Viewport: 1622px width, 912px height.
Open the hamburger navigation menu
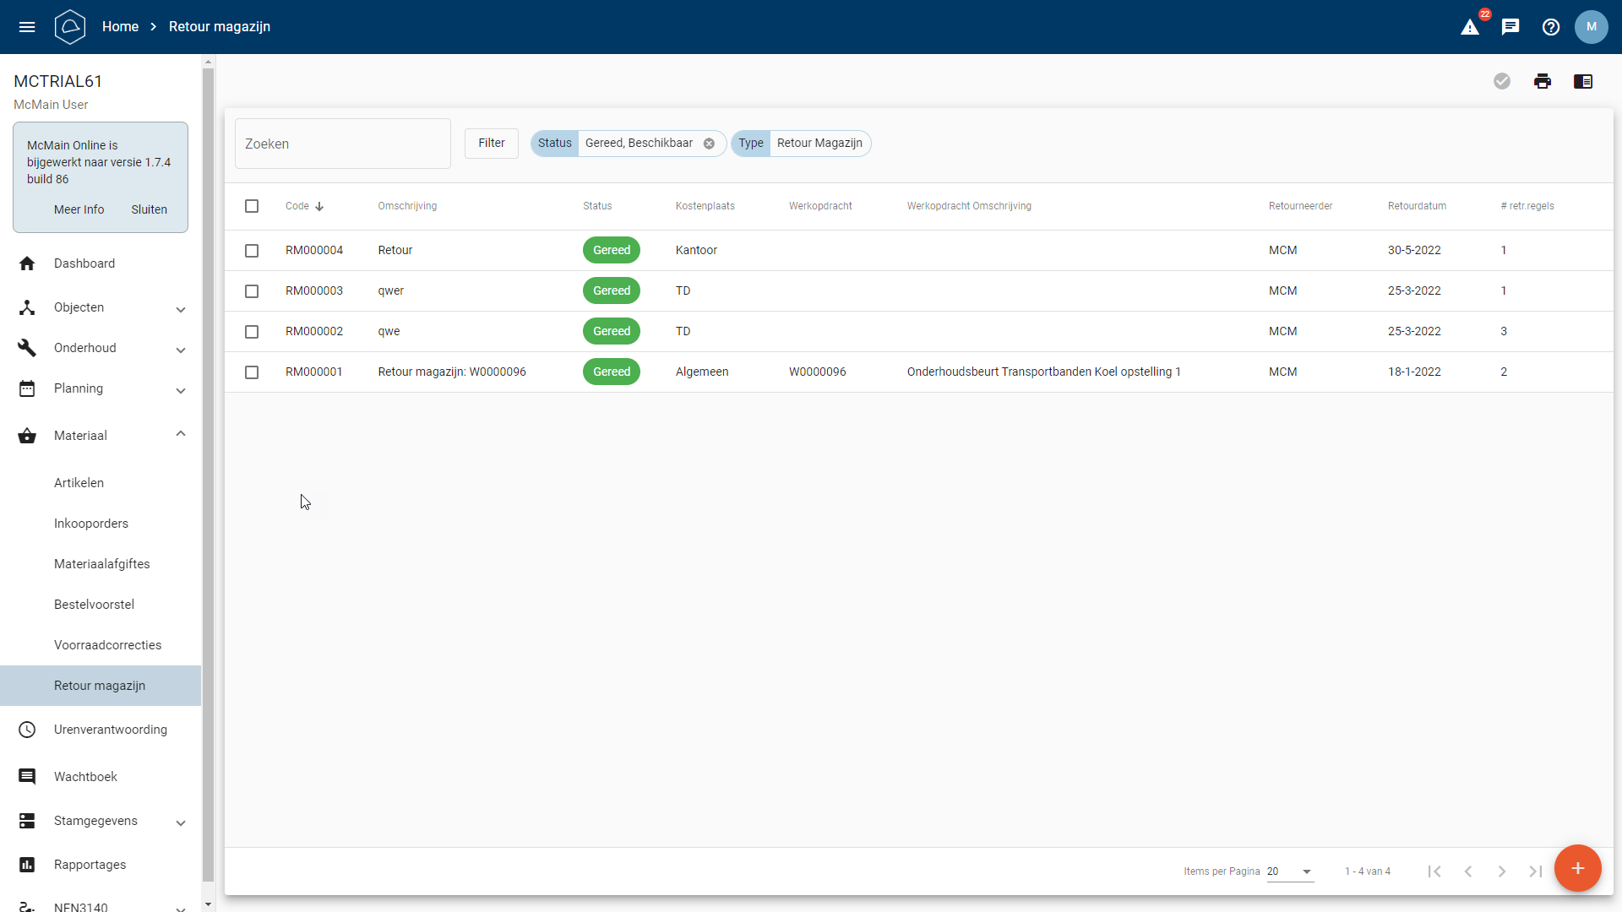click(27, 27)
